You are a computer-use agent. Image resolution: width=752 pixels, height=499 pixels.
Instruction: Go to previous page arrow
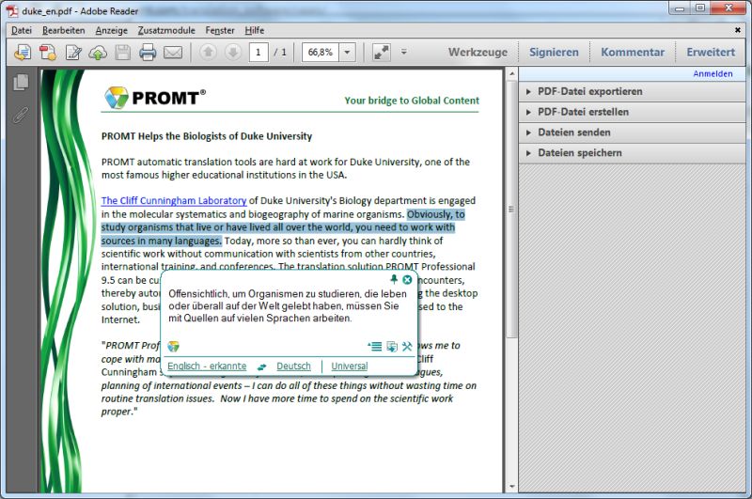(208, 52)
